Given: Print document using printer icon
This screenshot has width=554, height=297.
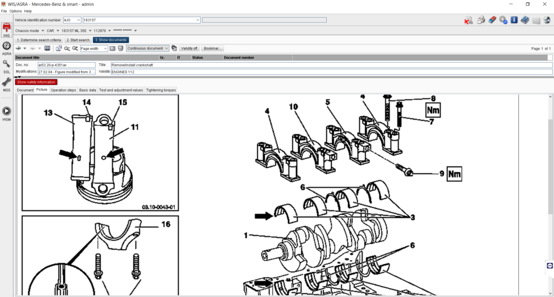Looking at the screenshot, I should click(480, 20).
